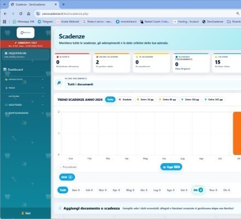Open the Scadenze programmate stat card
Image resolution: width=241 pixels, height=219 pixels.
191,63
